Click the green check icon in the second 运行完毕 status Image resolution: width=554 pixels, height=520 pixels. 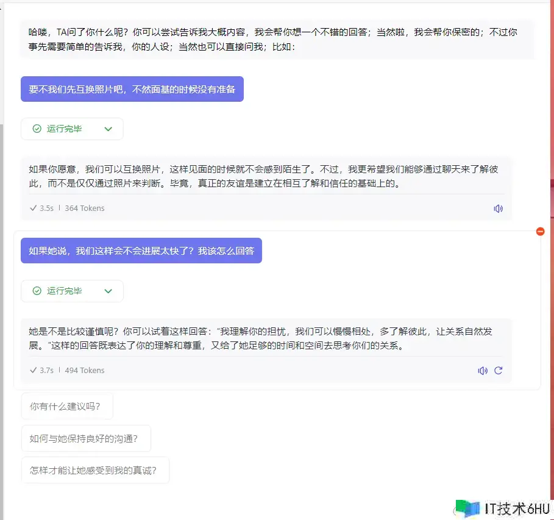tap(37, 291)
